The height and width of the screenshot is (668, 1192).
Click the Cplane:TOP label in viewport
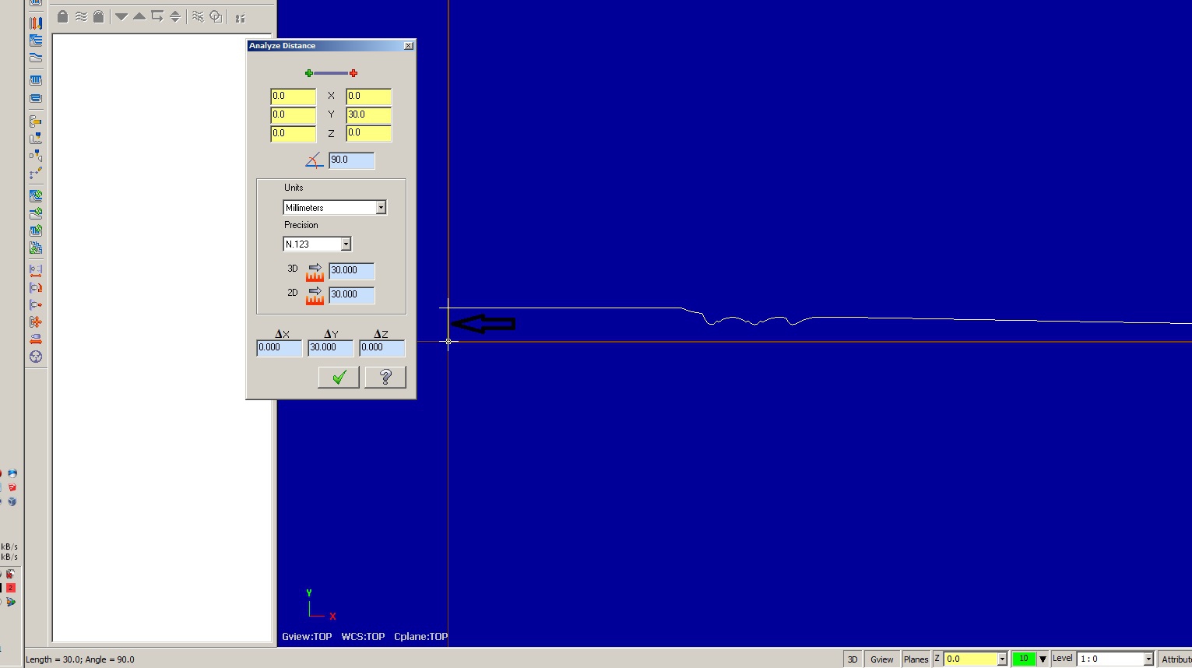(420, 637)
